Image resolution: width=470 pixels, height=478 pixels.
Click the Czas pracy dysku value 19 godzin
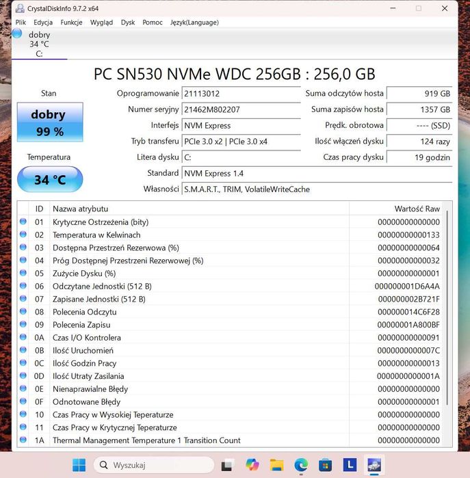(x=419, y=157)
